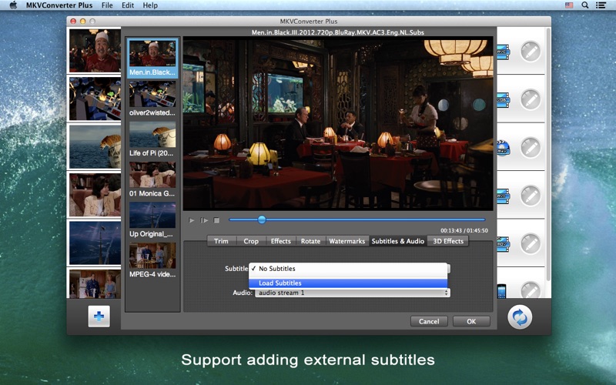Click the blue plus add-files button
616x385 pixels.
pyautogui.click(x=99, y=316)
